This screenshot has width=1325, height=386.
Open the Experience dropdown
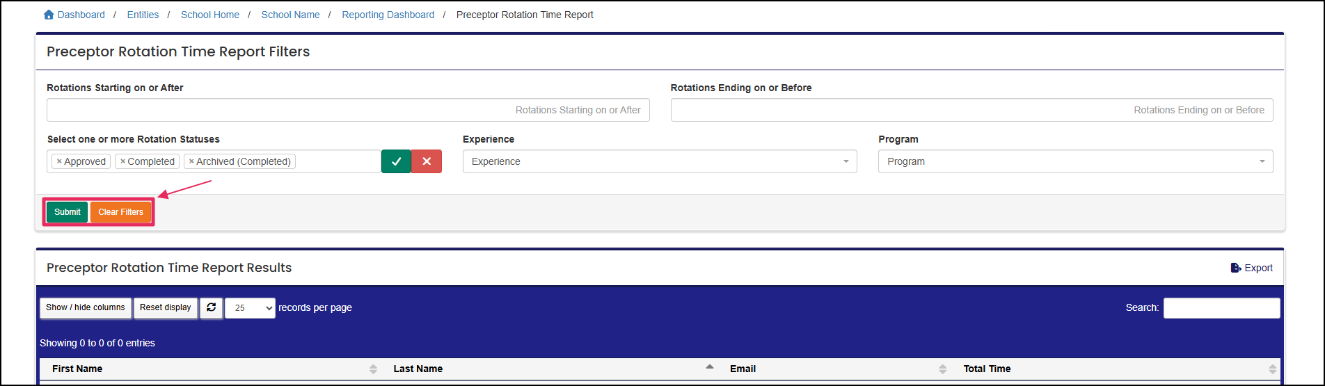pyautogui.click(x=660, y=161)
